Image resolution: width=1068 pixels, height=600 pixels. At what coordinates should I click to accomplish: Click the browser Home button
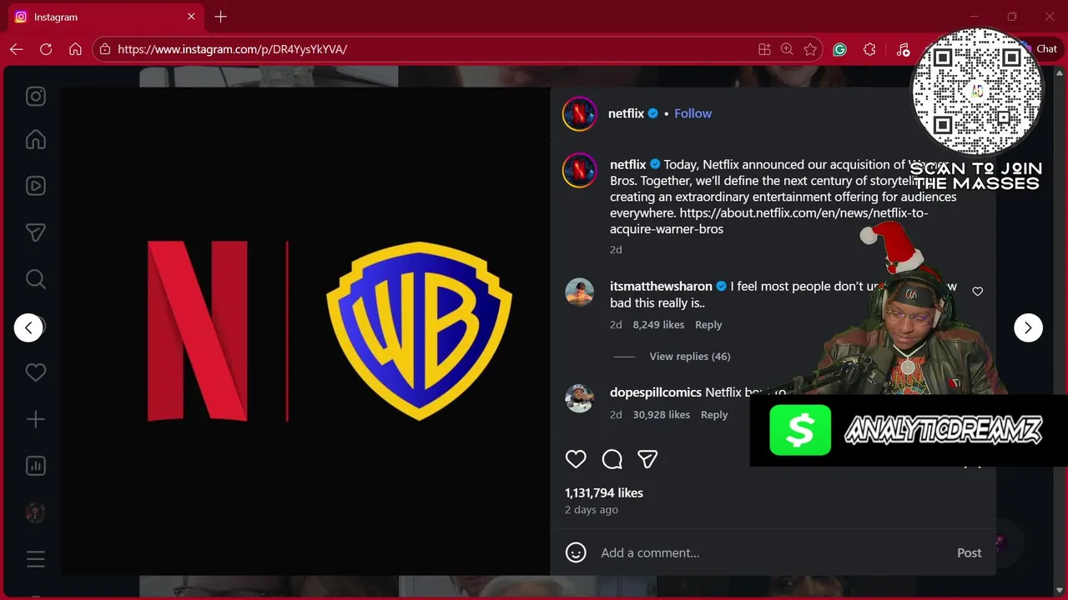click(75, 49)
